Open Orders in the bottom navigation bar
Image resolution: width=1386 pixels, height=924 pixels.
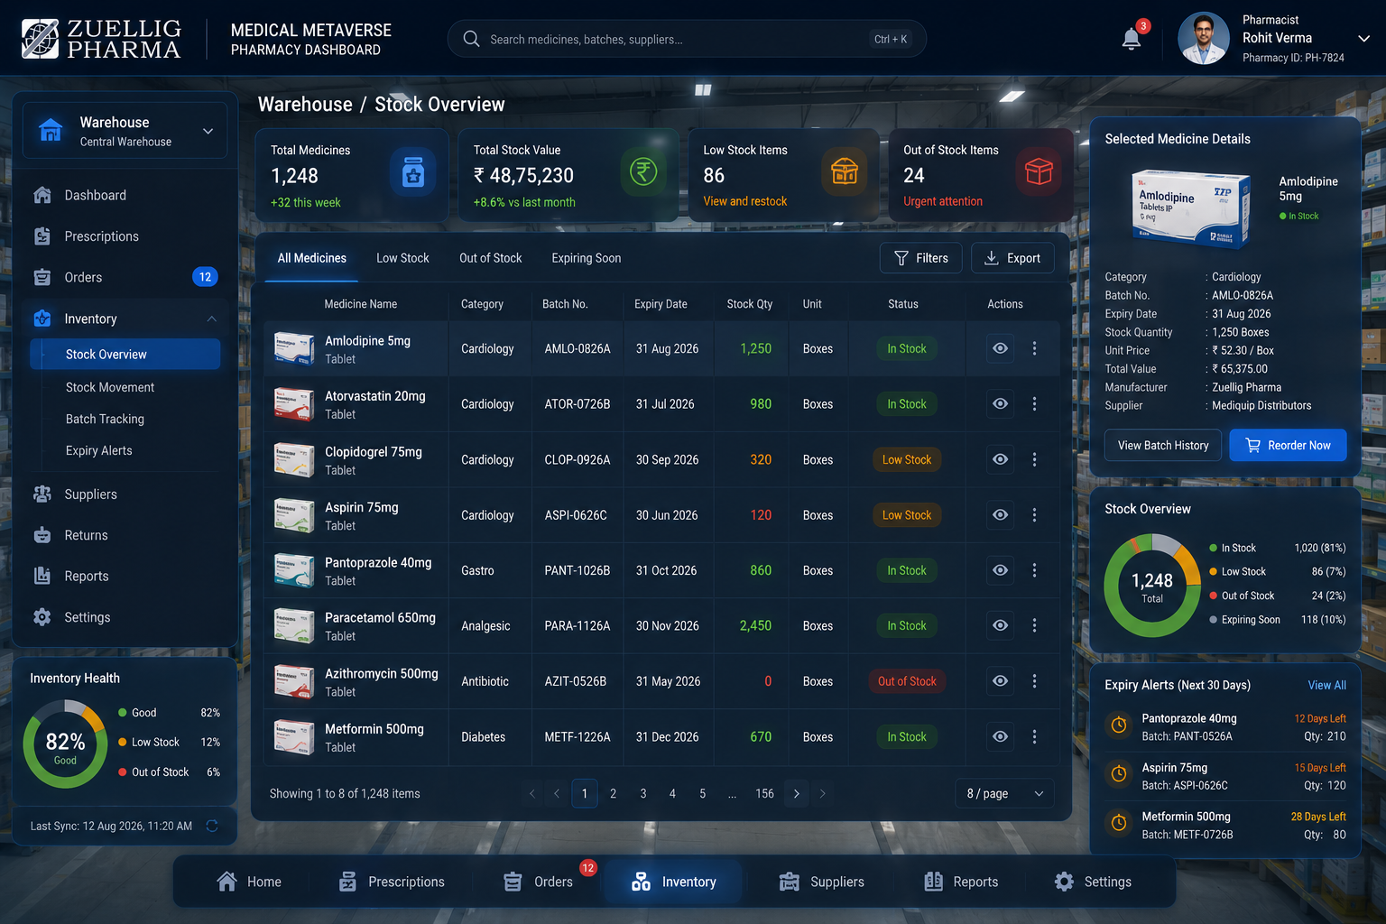click(x=539, y=882)
